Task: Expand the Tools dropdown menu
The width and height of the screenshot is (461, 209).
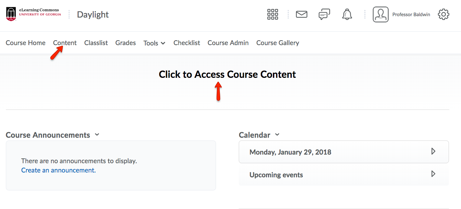Action: click(154, 43)
